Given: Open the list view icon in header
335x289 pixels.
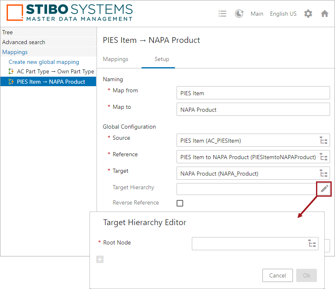Looking at the screenshot, I should pos(222,14).
